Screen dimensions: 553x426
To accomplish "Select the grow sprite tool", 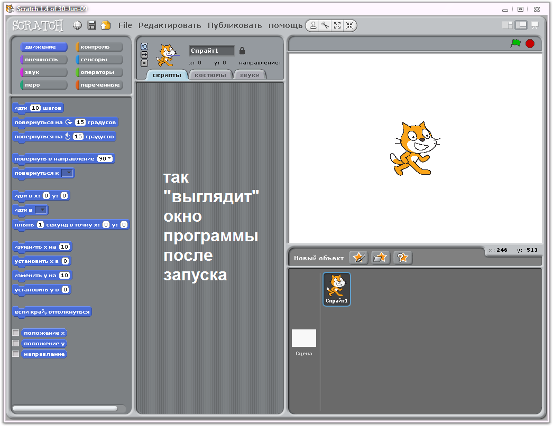I will coord(337,25).
